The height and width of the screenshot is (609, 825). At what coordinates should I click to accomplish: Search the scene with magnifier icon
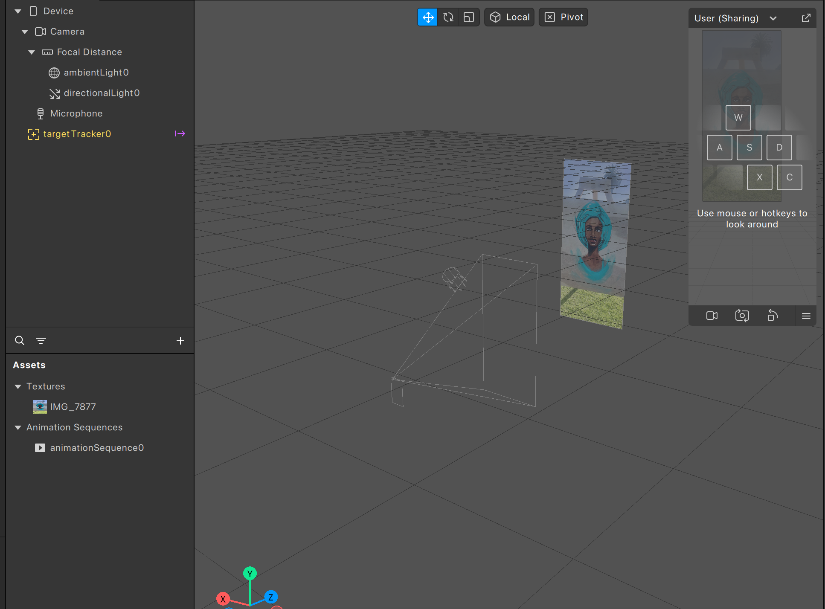pos(20,340)
